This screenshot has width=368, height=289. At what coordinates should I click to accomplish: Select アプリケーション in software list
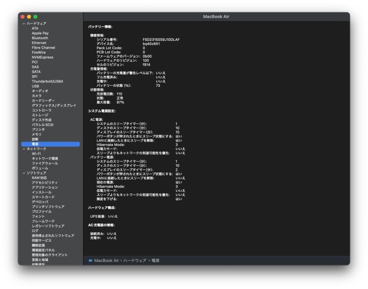click(x=45, y=188)
